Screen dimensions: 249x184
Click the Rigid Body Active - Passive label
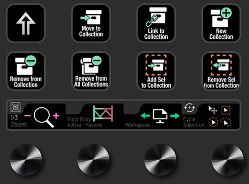[x=85, y=122]
